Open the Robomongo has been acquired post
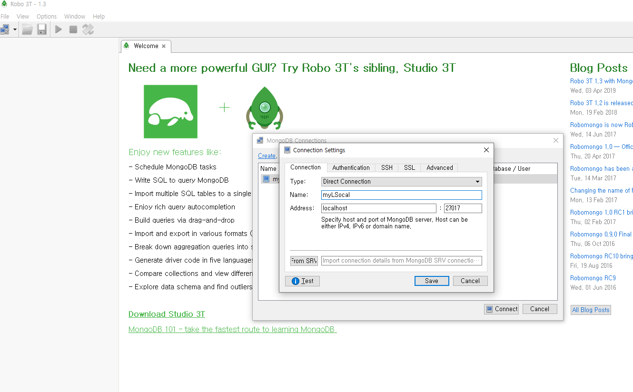Viewport: 633px width, 392px height. [x=602, y=169]
